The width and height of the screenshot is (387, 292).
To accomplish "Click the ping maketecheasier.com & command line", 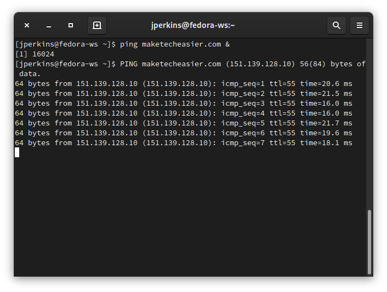I will point(122,44).
